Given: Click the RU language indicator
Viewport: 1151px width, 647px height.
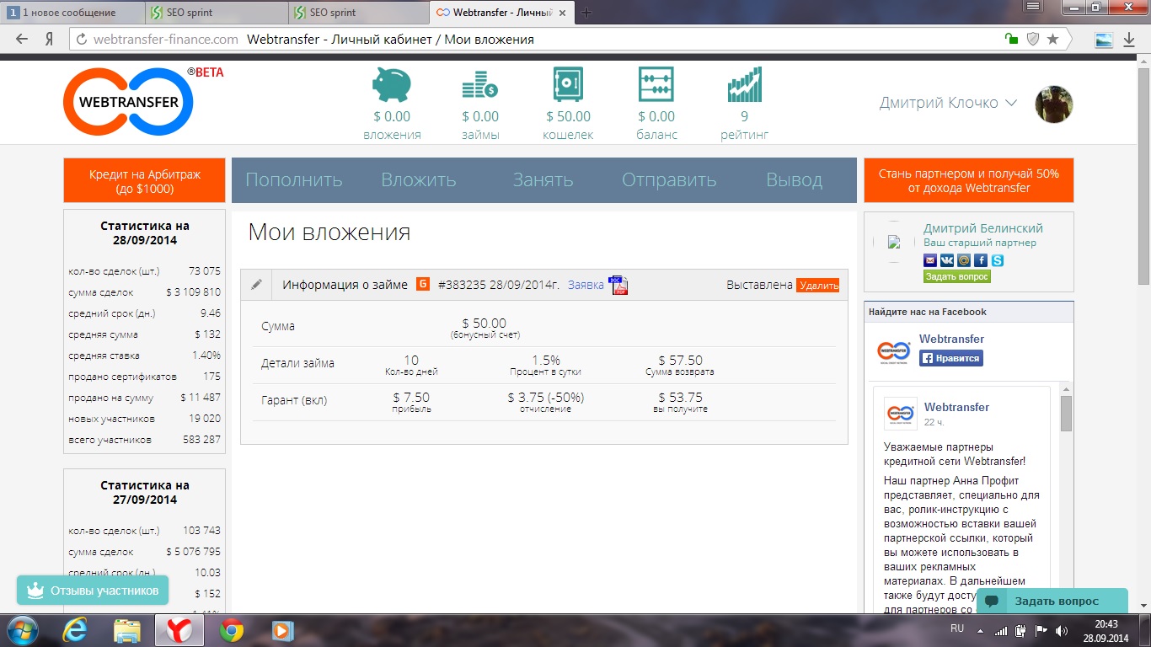Looking at the screenshot, I should tap(957, 628).
